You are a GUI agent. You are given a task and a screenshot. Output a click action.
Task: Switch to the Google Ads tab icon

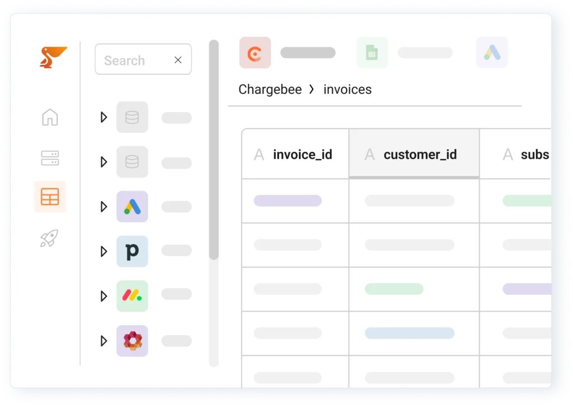tap(492, 52)
